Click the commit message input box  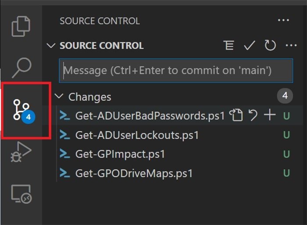coord(175,70)
